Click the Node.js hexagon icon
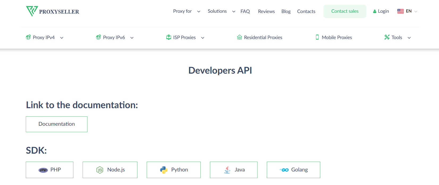The image size is (439, 185). coord(100,170)
